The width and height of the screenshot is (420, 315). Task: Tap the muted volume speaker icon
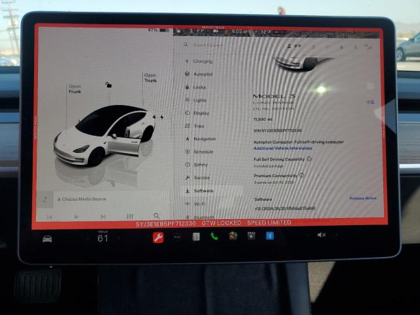pos(322,235)
